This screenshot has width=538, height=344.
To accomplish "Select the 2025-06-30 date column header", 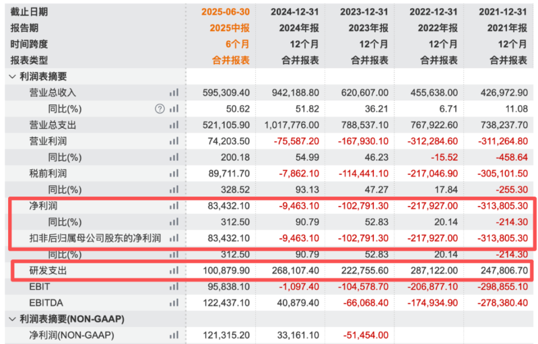I will click(x=226, y=11).
